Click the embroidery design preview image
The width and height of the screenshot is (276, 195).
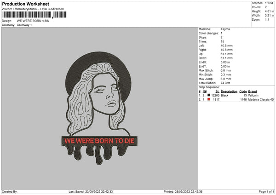pos(99,108)
